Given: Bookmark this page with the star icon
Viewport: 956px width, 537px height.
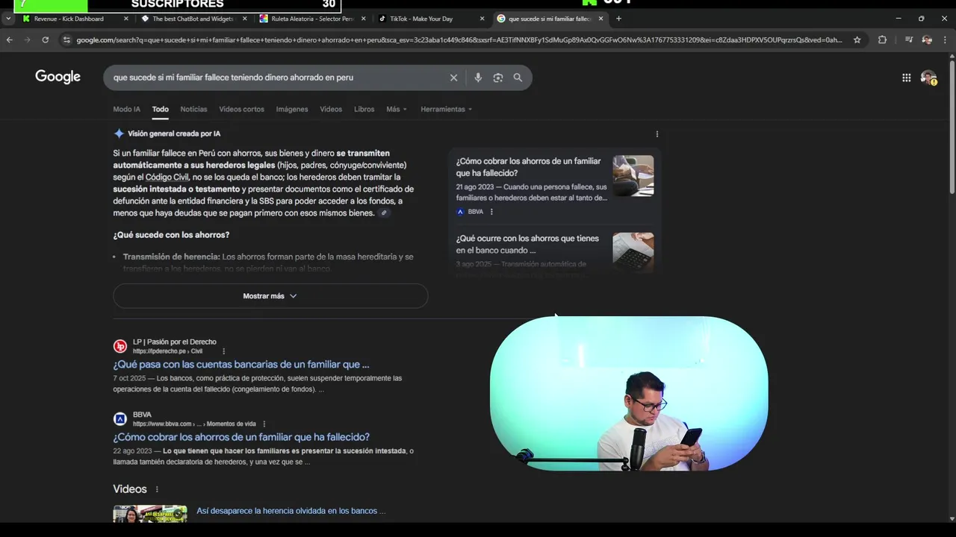Looking at the screenshot, I should [x=857, y=40].
